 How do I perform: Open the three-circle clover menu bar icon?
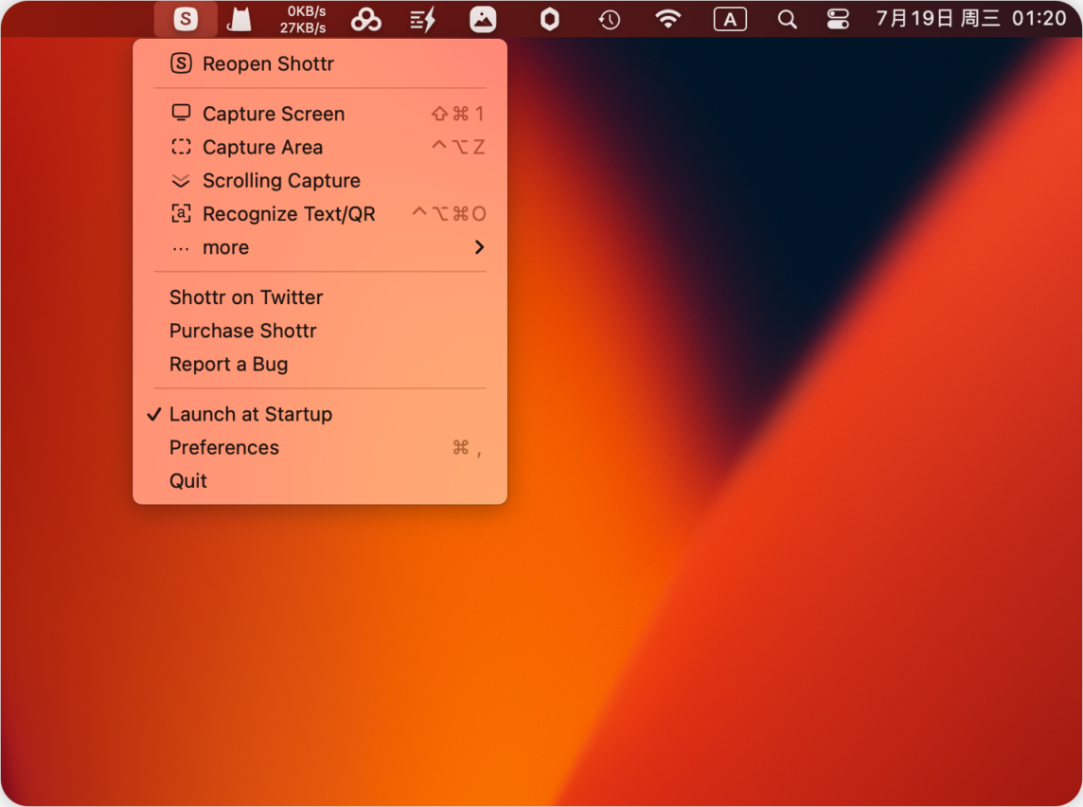coord(366,19)
